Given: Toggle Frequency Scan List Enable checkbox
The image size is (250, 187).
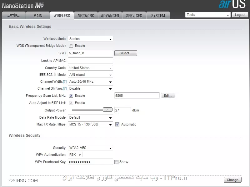Looking at the screenshot, I should [71, 96].
